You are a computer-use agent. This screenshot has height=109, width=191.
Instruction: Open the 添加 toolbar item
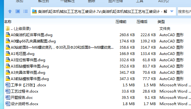[20, 1]
